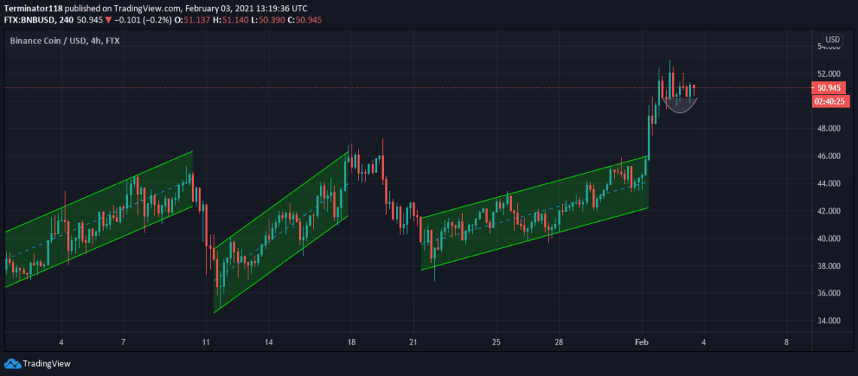The image size is (858, 376).
Task: Click the 46.000 price axis level
Action: pos(830,156)
